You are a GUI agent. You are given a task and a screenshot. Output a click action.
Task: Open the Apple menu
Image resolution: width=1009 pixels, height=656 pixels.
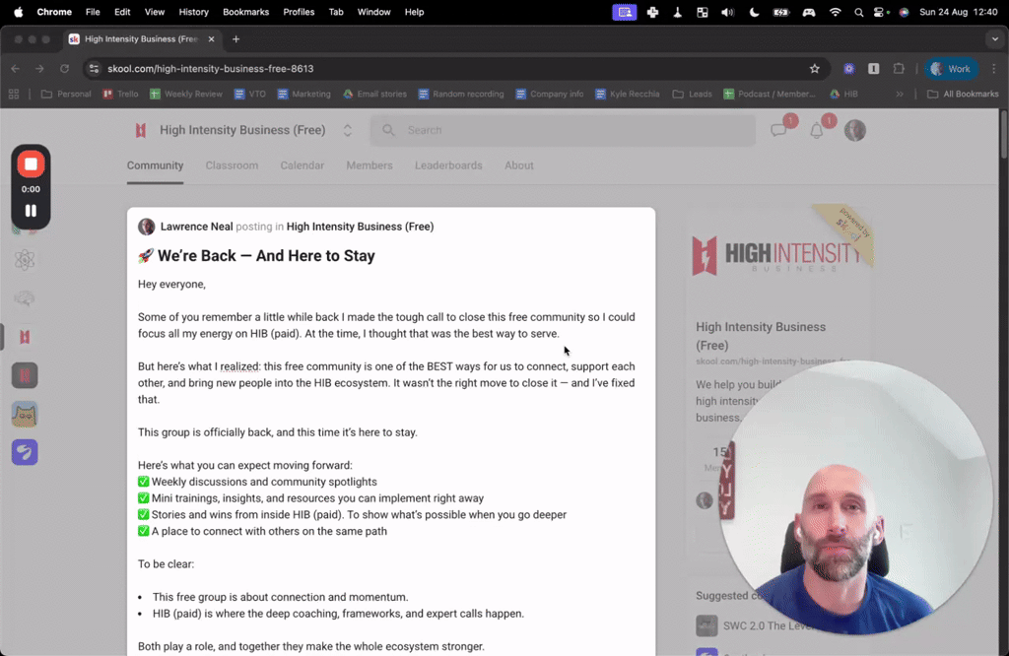click(18, 12)
